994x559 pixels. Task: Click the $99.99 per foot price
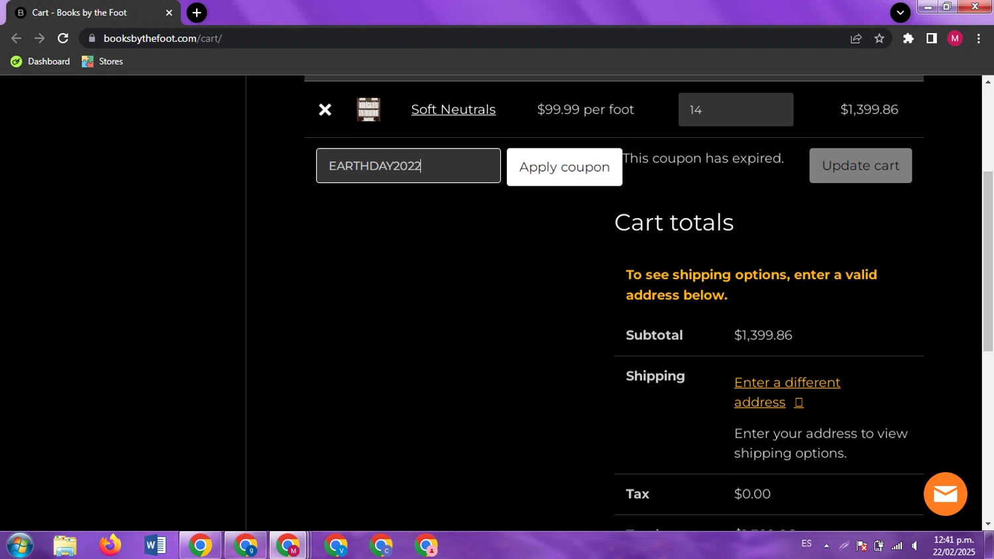(x=585, y=109)
